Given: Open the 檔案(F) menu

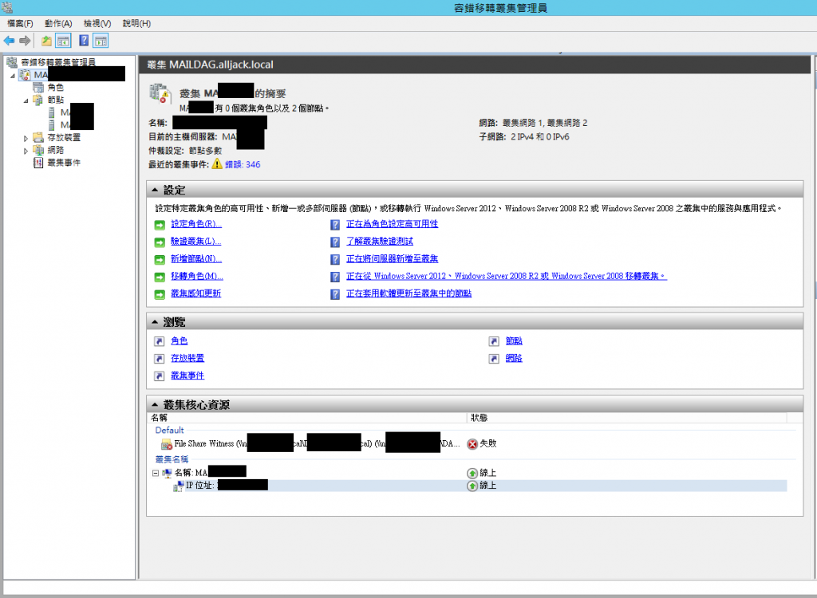Looking at the screenshot, I should point(20,23).
